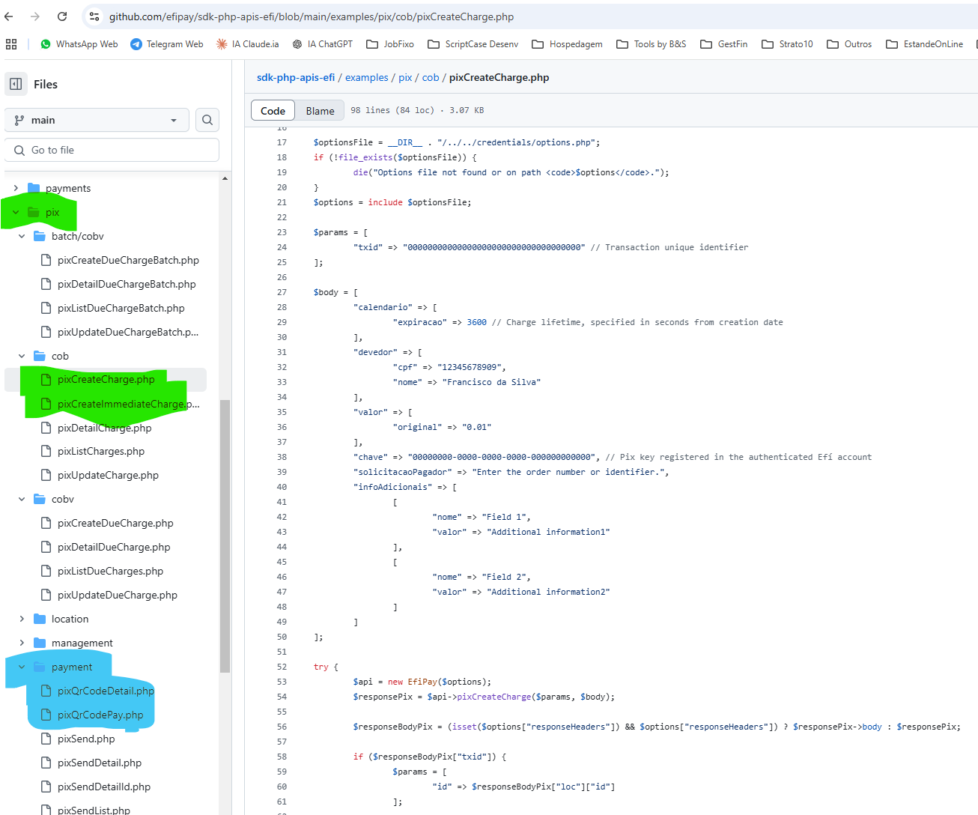Collapse the cobv folder chevron
Viewport: 978px width, 815px height.
click(22, 499)
